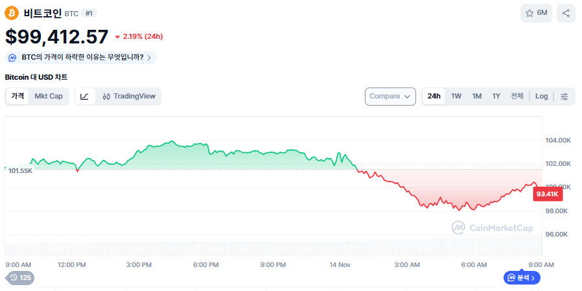Open chart settings sliders icon
The width and height of the screenshot is (582, 291).
tap(564, 97)
